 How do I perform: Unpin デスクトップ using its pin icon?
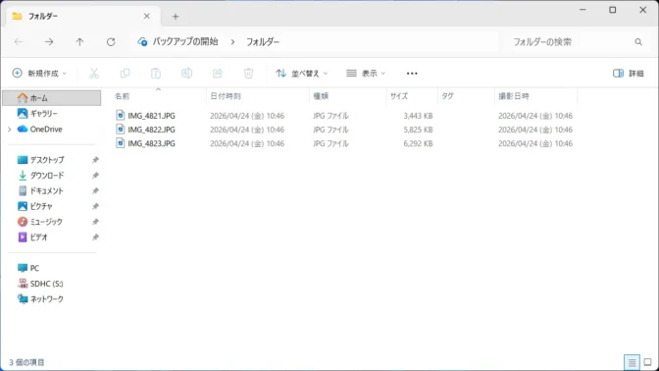click(95, 160)
